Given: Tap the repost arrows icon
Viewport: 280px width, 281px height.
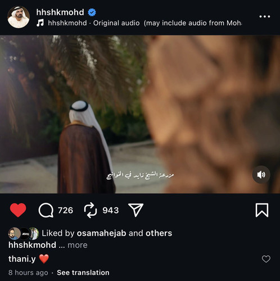Looking at the screenshot, I should (91, 210).
